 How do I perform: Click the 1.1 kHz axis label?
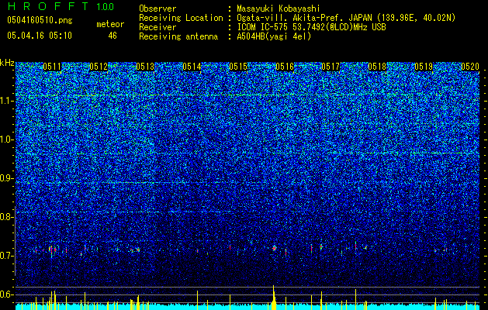[7, 101]
